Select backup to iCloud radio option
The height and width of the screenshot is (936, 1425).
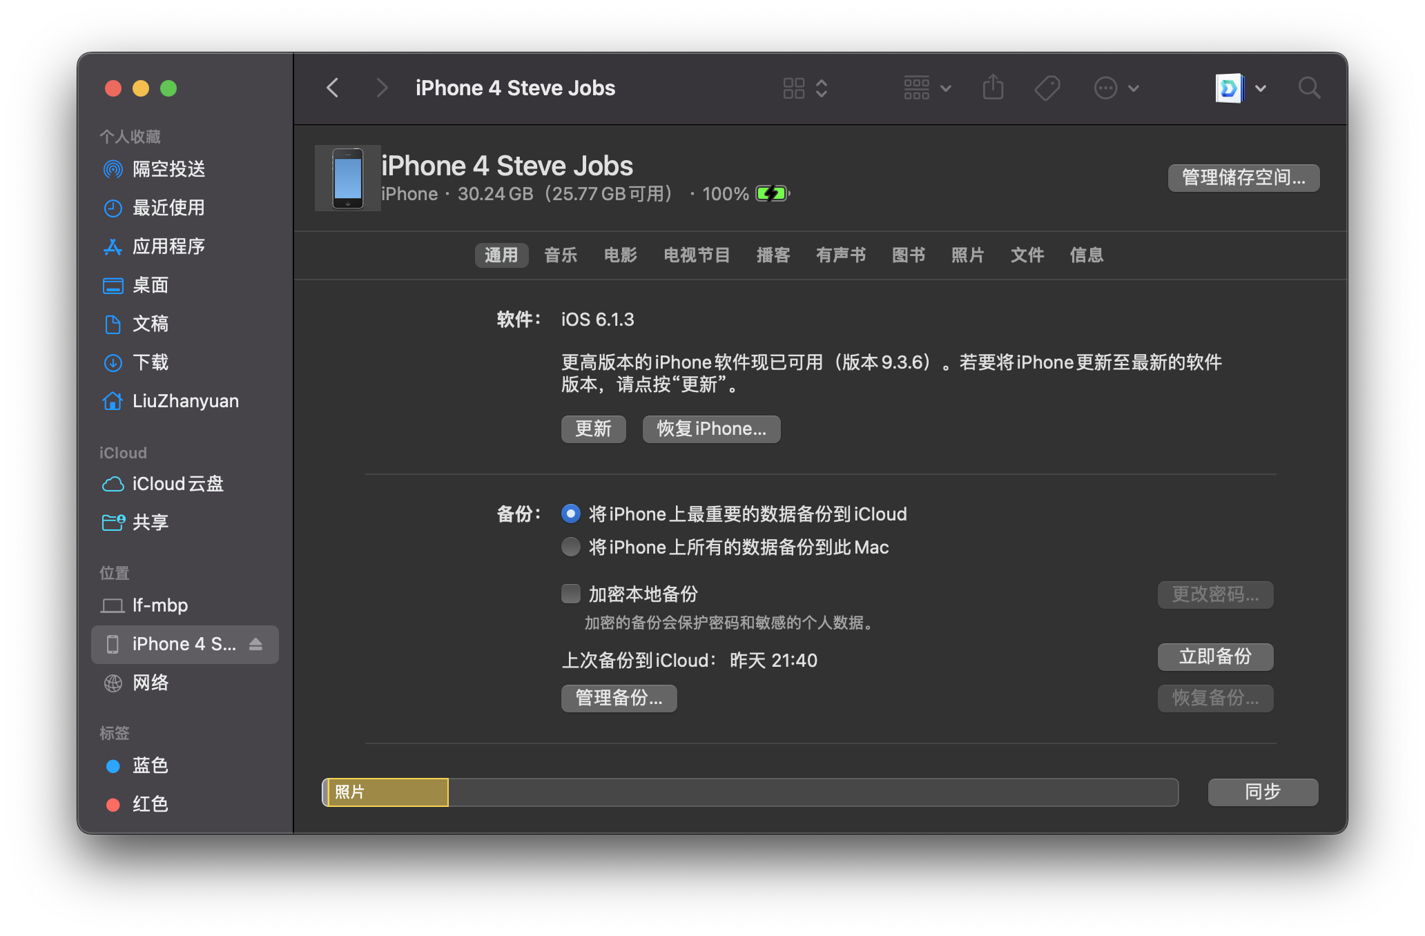click(571, 514)
